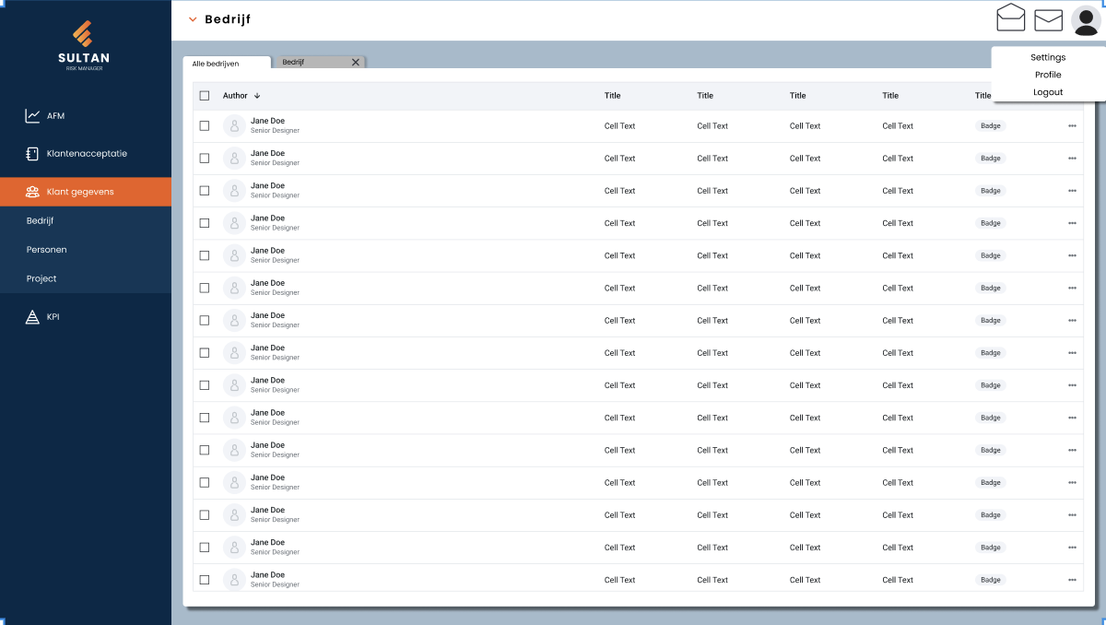The width and height of the screenshot is (1106, 625).
Task: Check the first Jane Doe row checkbox
Action: pos(205,126)
